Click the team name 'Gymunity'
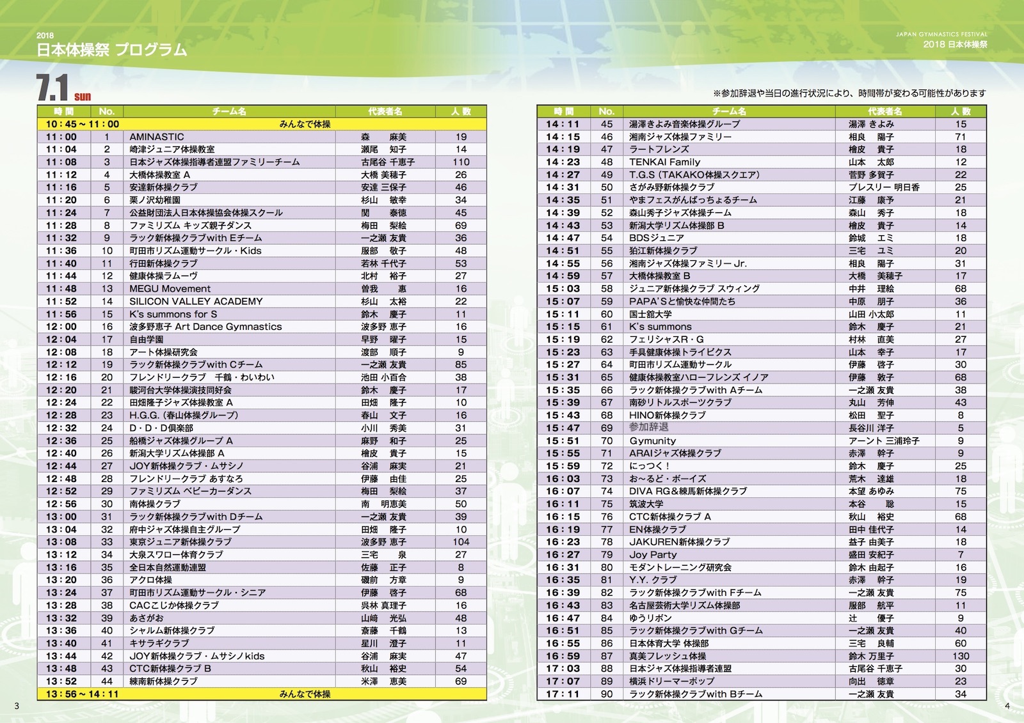 (x=652, y=441)
